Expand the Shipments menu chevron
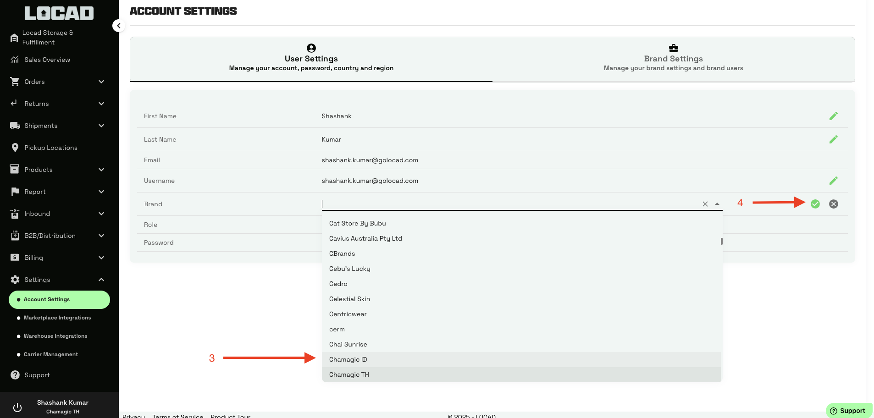The image size is (874, 418). pos(101,126)
